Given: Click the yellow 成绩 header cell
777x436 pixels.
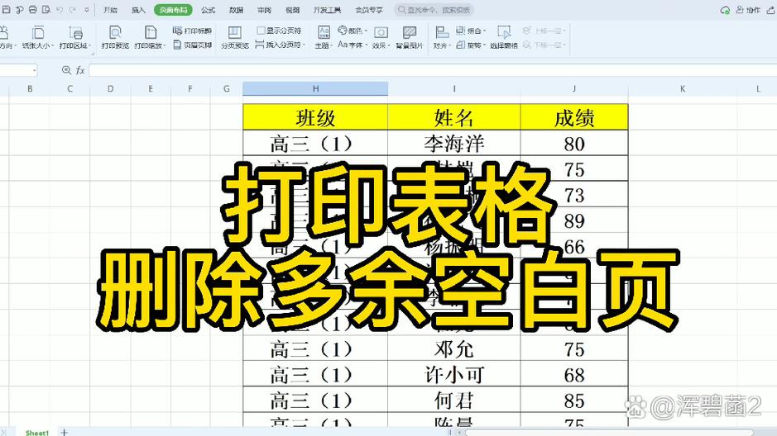Looking at the screenshot, I should (x=573, y=117).
